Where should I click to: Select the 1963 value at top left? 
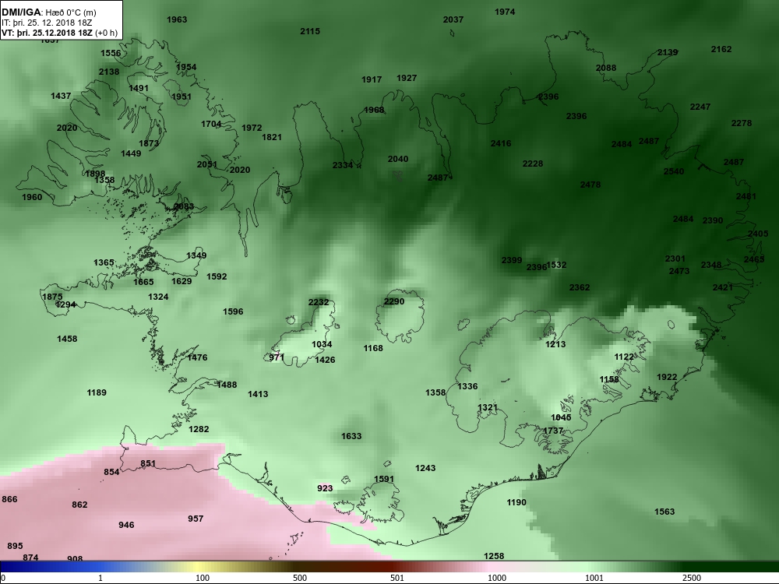177,20
